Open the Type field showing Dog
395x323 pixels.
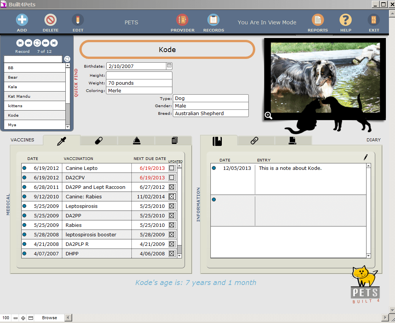(210, 98)
